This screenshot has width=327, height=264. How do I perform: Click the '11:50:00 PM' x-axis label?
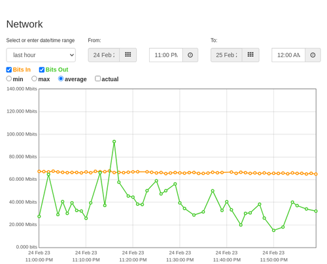pos(273,260)
